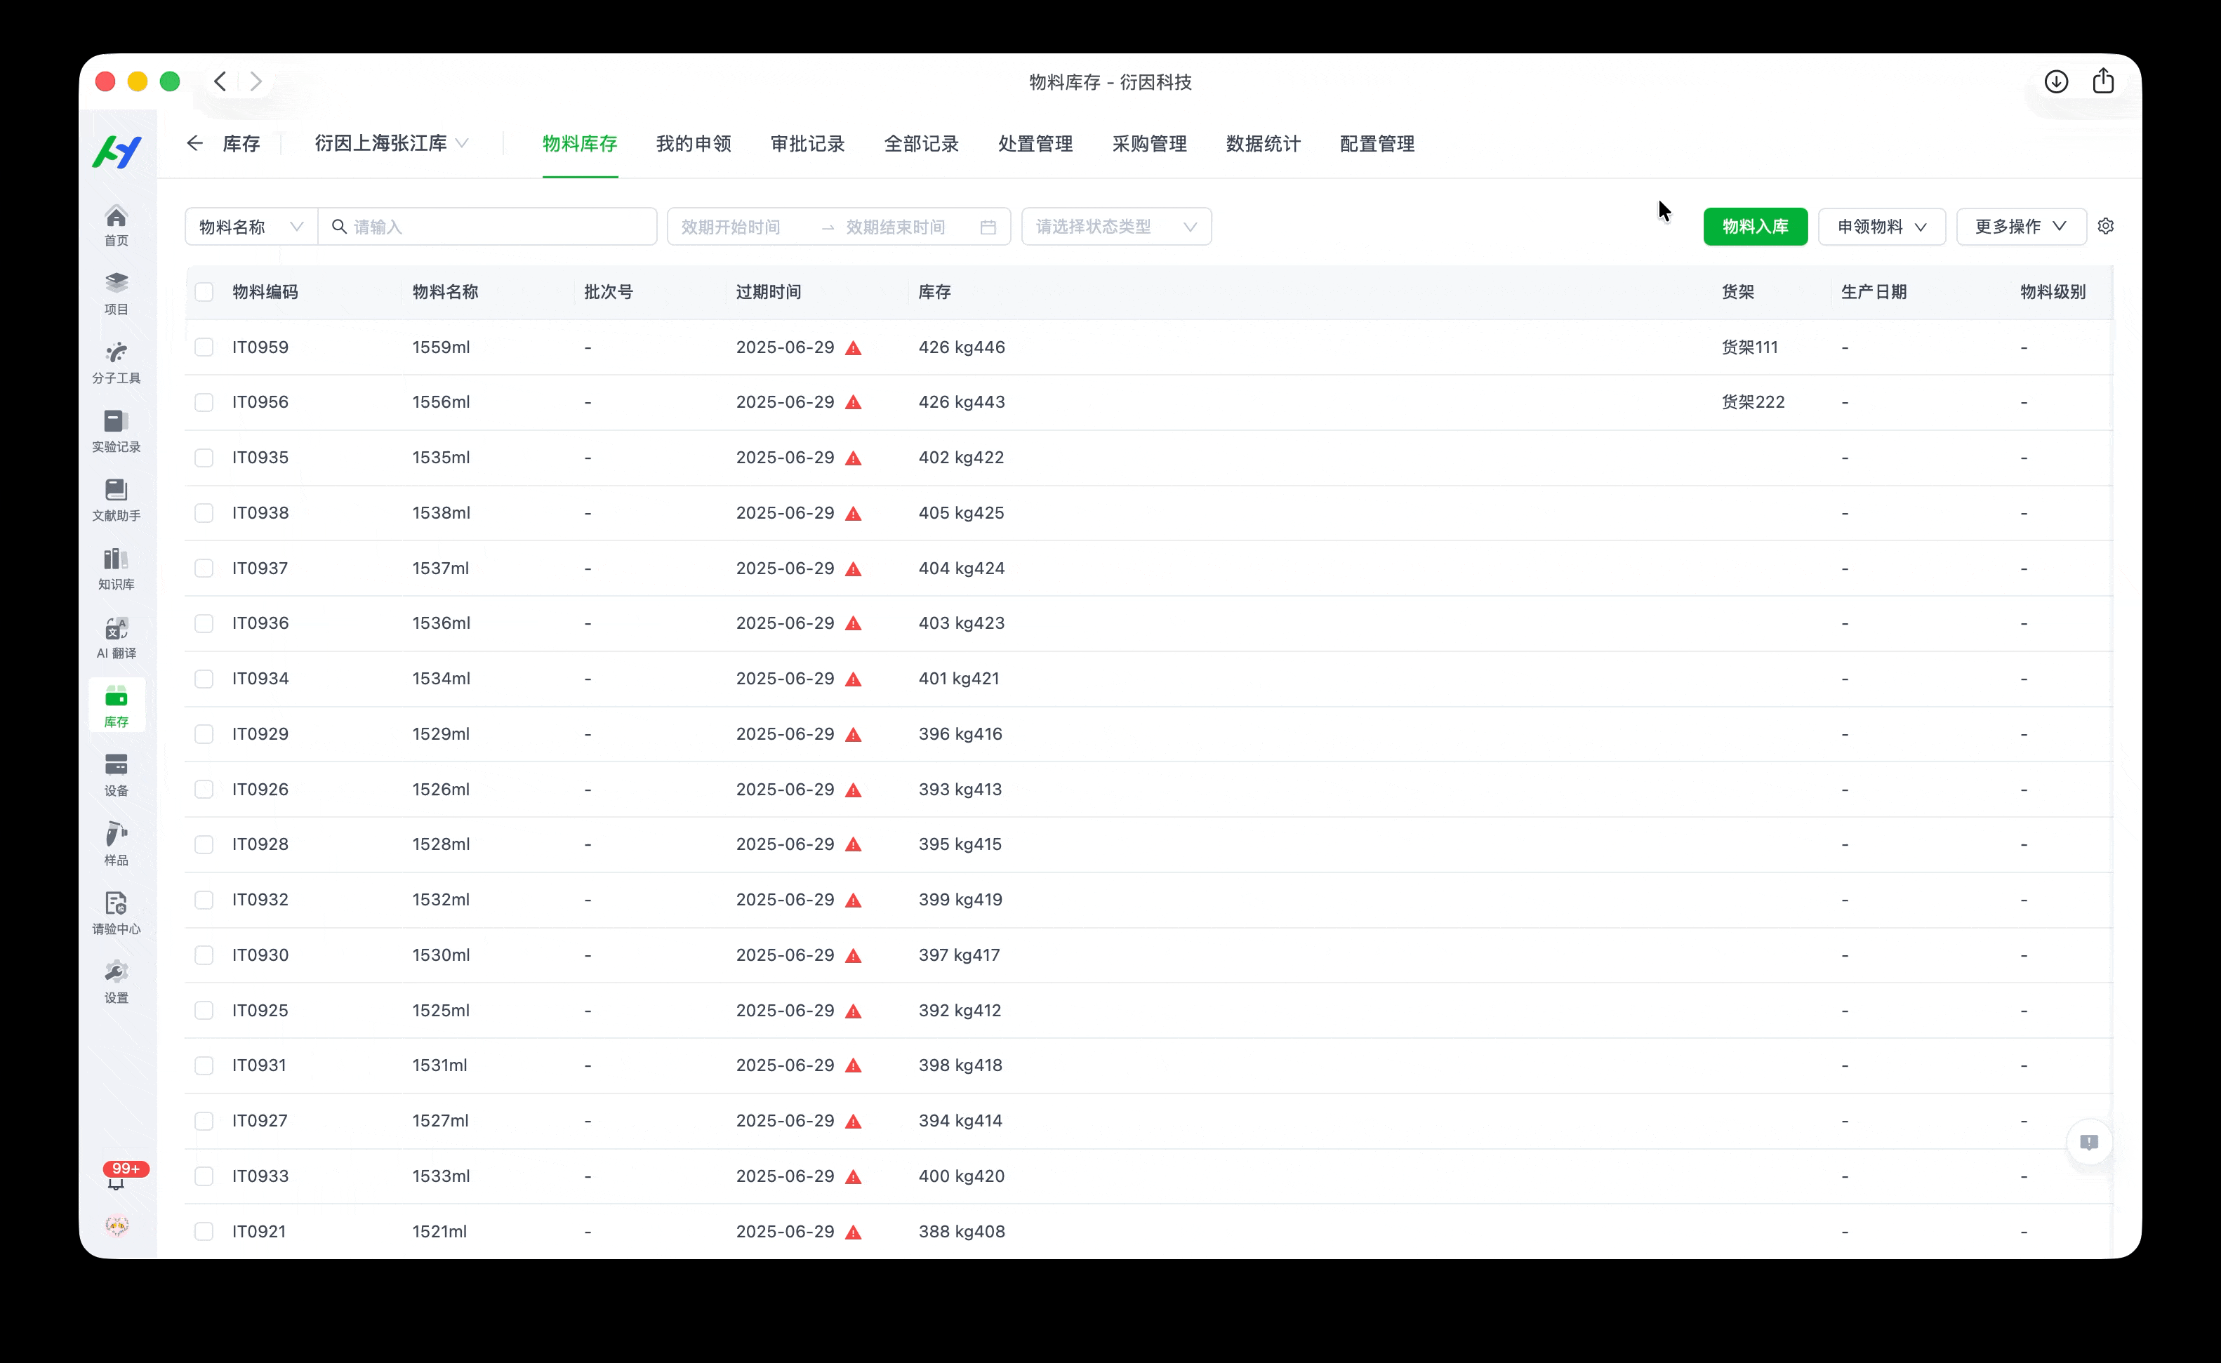Click the download icon in title bar

pos(2056,82)
